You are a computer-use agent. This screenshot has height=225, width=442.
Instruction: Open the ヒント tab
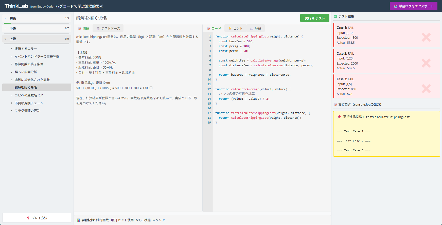(x=235, y=28)
